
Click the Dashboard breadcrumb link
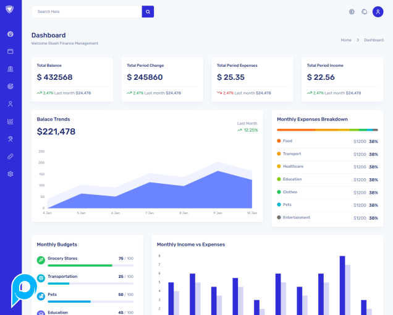[373, 40]
